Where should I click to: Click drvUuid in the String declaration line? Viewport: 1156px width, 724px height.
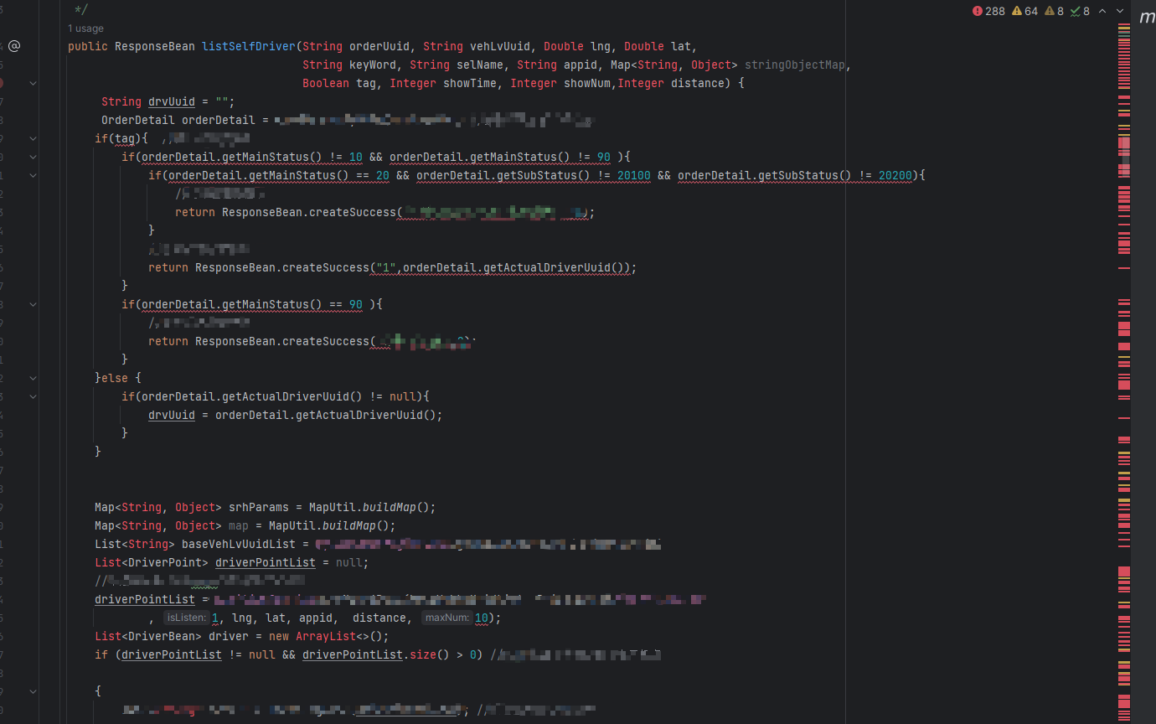(172, 101)
